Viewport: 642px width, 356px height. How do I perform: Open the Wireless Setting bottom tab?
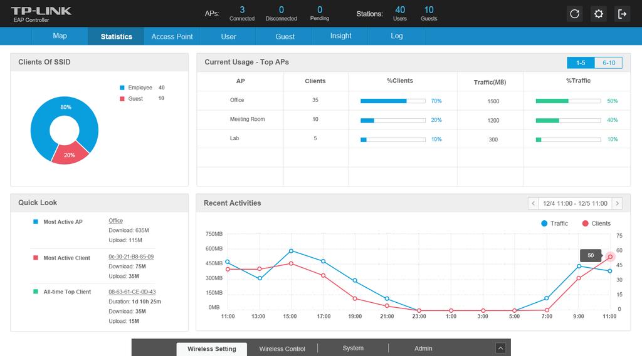tap(212, 349)
